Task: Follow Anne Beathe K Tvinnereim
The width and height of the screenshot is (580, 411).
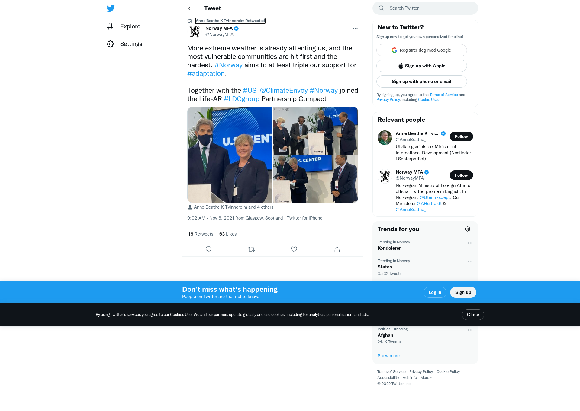Action: click(x=461, y=136)
